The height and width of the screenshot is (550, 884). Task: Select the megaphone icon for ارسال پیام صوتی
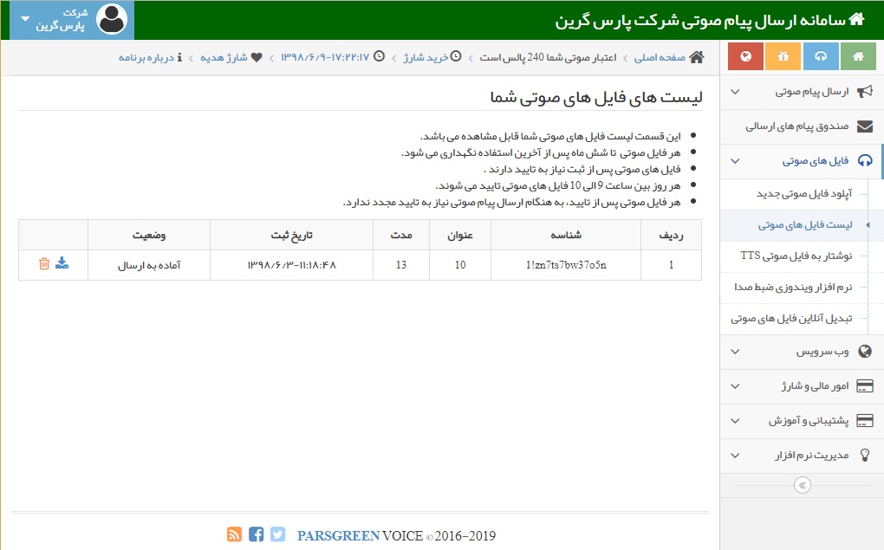point(863,92)
